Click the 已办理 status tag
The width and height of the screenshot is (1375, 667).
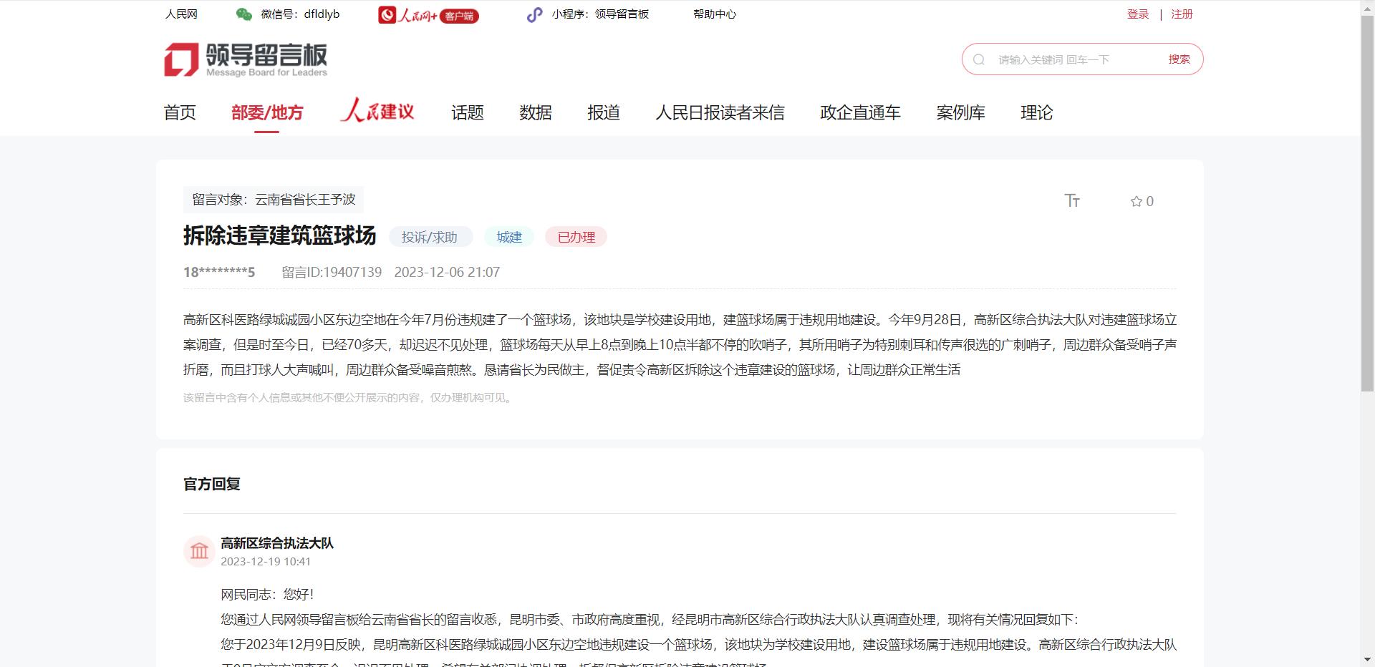576,237
